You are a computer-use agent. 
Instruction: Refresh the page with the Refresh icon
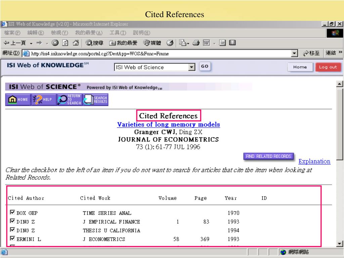(x=65, y=43)
